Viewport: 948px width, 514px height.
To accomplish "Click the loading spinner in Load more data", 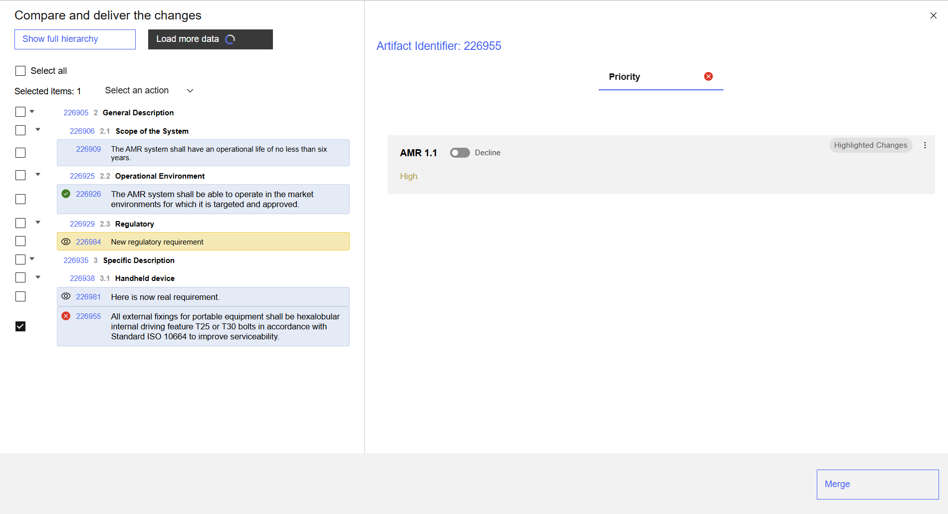I will pyautogui.click(x=230, y=39).
